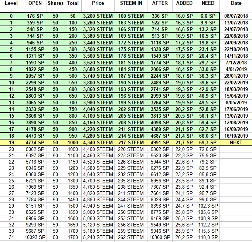252x242 pixels.
Task: Click the cell with 176 SP
Action: tap(35, 16)
